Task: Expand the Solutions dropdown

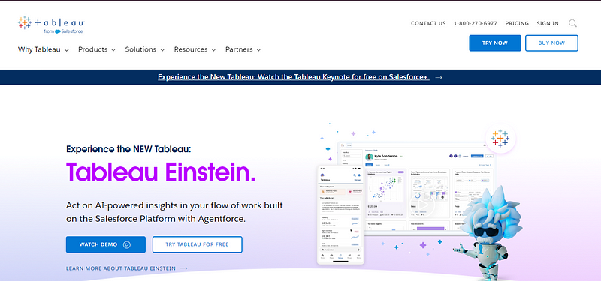Action: pos(145,49)
